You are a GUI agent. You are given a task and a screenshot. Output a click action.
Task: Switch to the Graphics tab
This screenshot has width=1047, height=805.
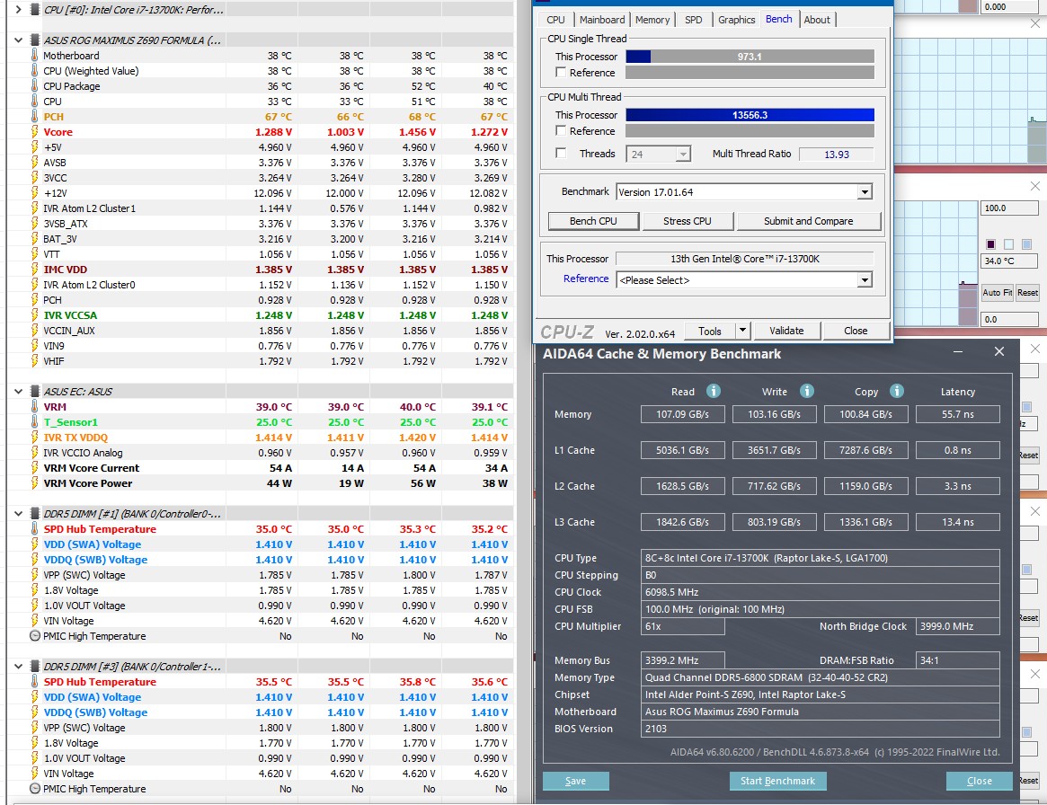pos(737,20)
